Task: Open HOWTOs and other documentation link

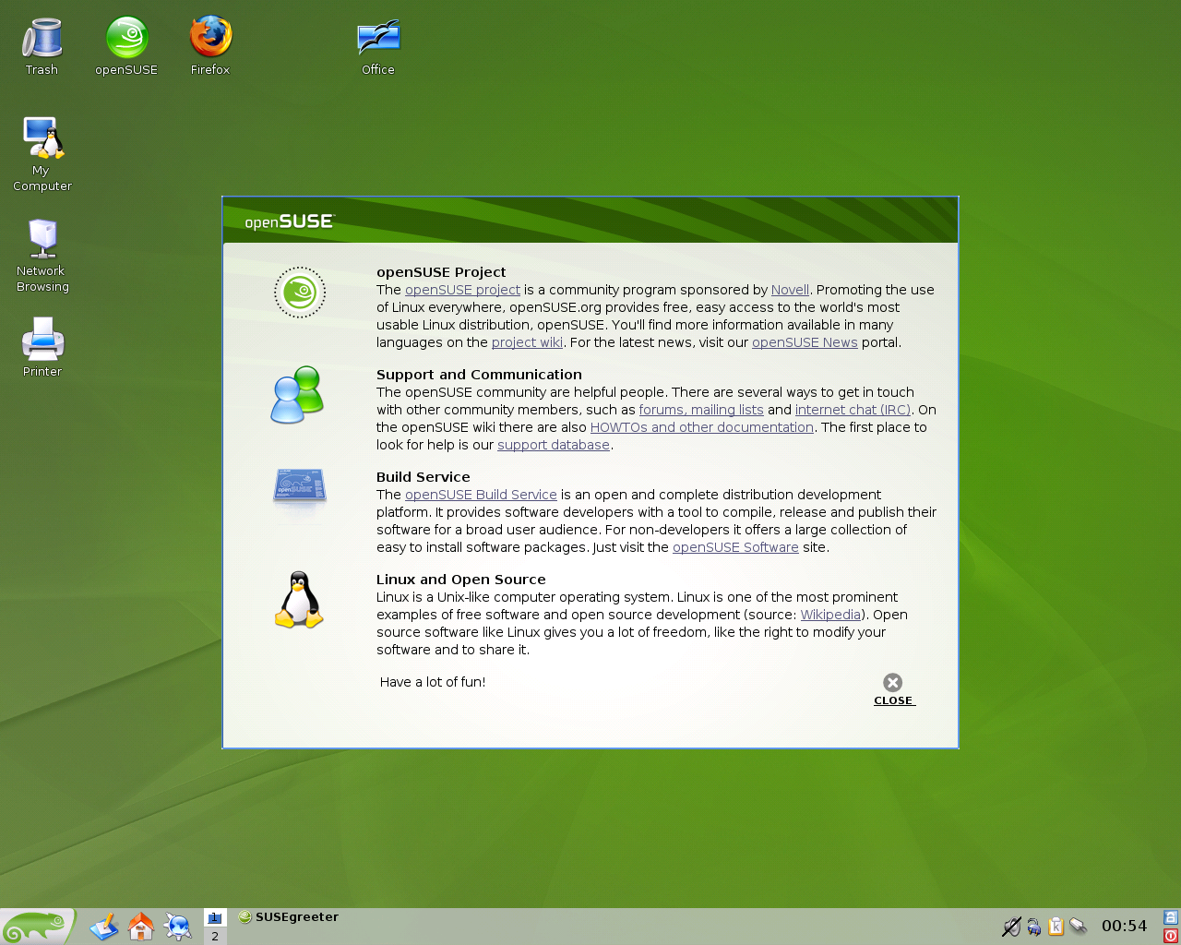Action: click(x=701, y=427)
